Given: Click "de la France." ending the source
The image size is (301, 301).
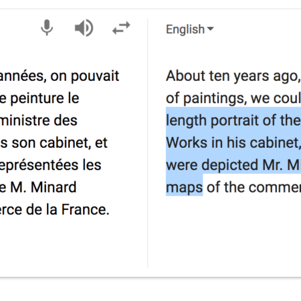Looking at the screenshot, I should pyautogui.click(x=68, y=209).
